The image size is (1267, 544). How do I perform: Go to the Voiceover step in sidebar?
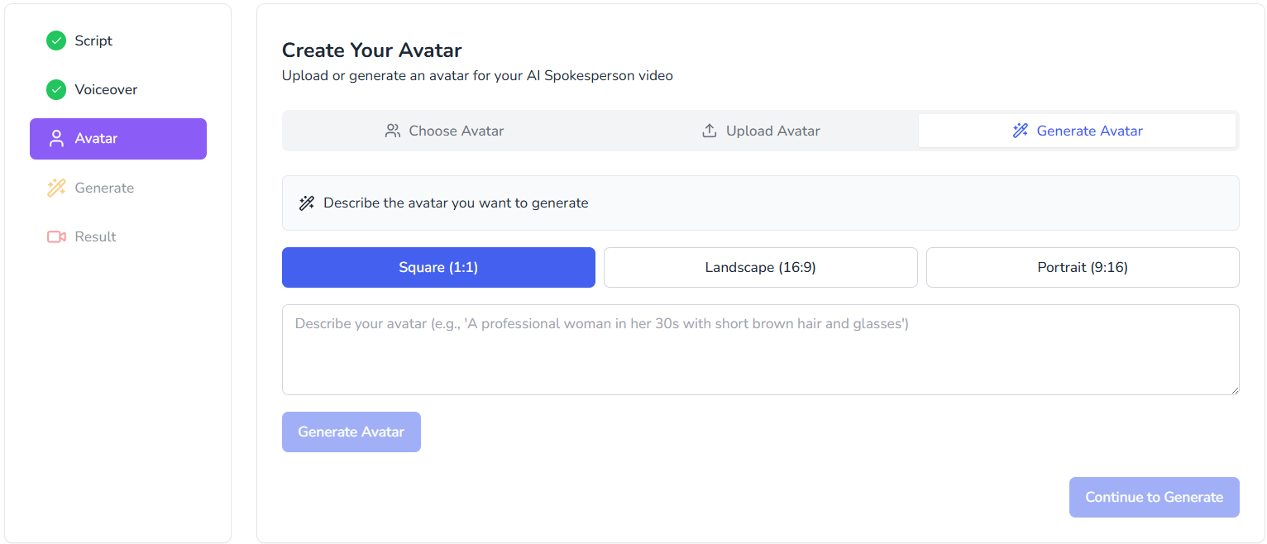(x=106, y=89)
